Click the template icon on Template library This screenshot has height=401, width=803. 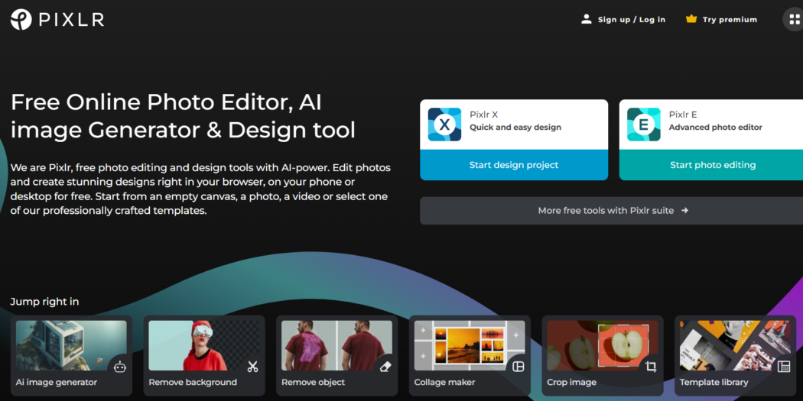tap(784, 366)
